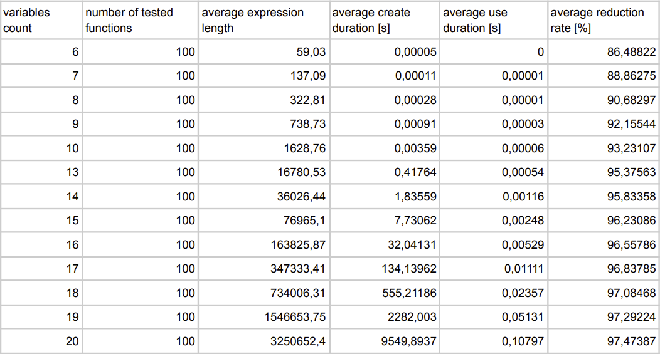The image size is (660, 354).
Task: Click the variables count cell showing 13
Action: [41, 172]
